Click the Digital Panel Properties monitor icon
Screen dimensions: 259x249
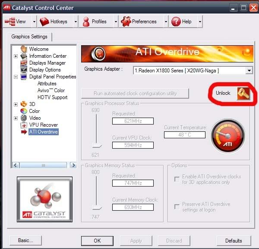pyautogui.click(x=24, y=77)
